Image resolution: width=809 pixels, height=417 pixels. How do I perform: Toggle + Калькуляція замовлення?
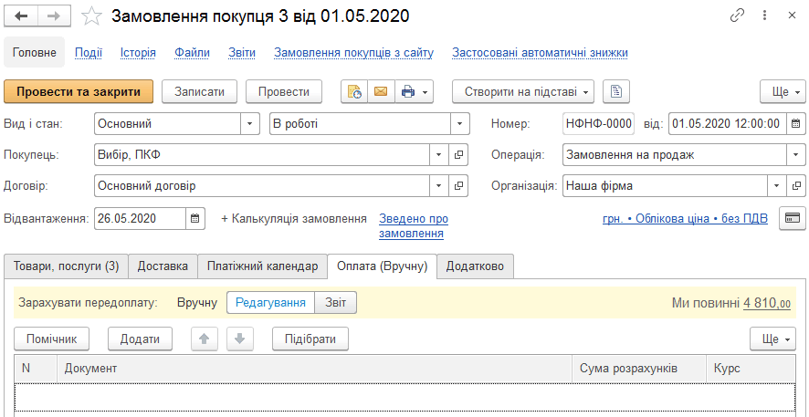[x=294, y=219]
